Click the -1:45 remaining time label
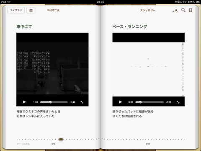The image size is (201, 151). coord(72,102)
